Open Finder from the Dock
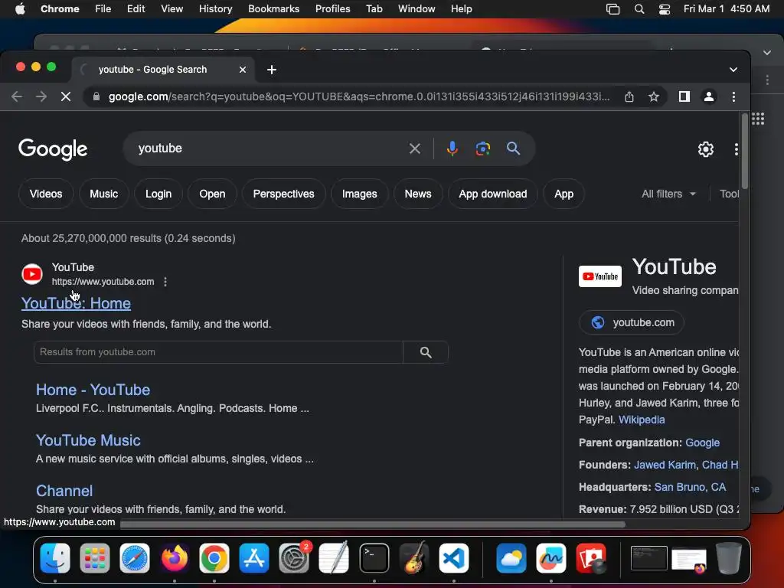The image size is (784, 588). [x=55, y=558]
